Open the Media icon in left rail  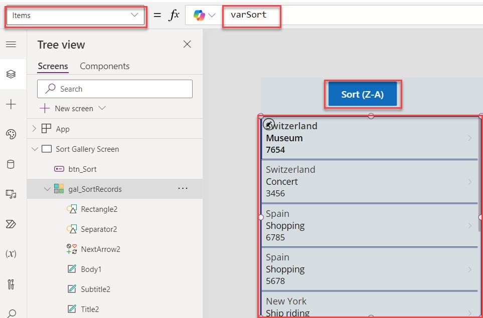tap(11, 194)
